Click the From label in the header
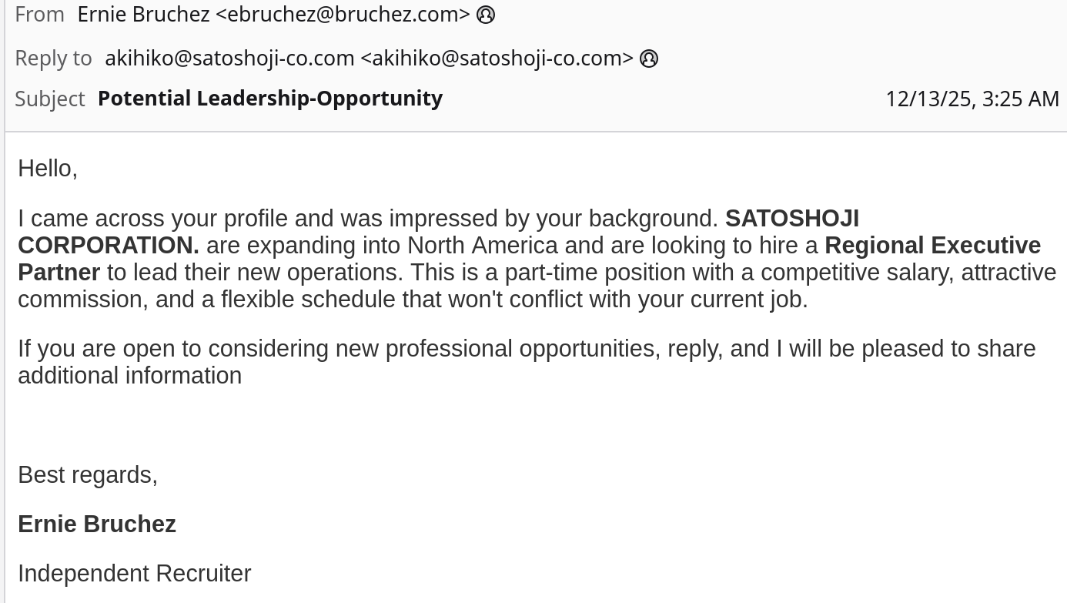 click(39, 15)
